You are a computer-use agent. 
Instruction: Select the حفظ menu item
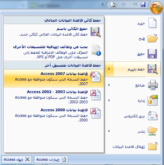click(133, 54)
